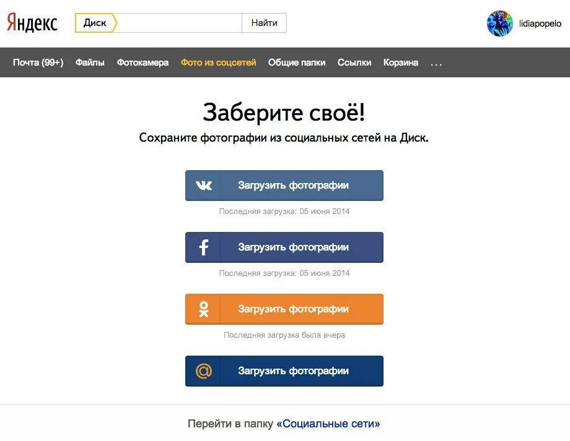Click the lidiapopelo avatar picture
This screenshot has width=570, height=441.
(x=500, y=24)
